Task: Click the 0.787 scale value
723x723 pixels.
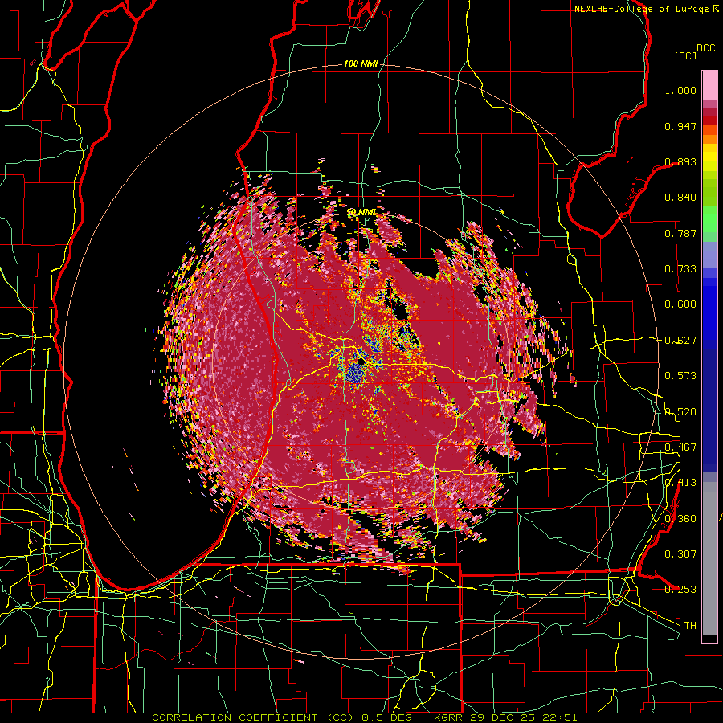Action: [680, 233]
